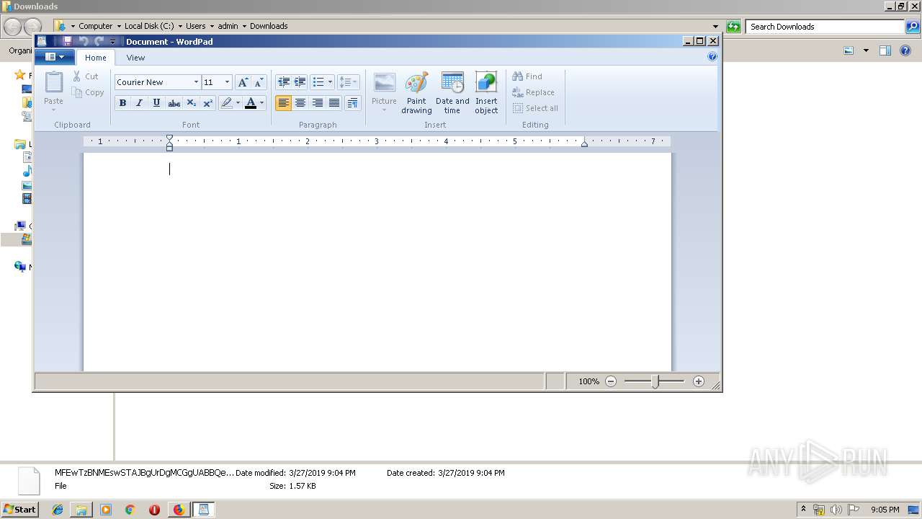Toggle Underline formatting
This screenshot has height=519, width=922.
156,103
